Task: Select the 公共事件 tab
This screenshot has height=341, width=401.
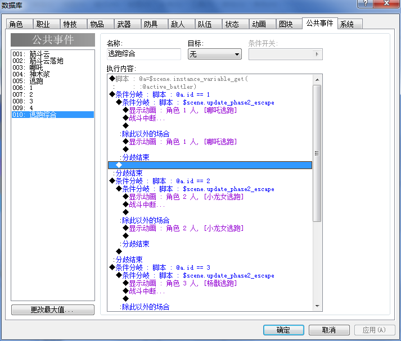Action: [320, 23]
